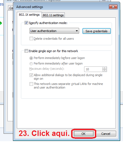
Task: Toggle Allow additional dialogs during single sign on
Action: [31, 75]
